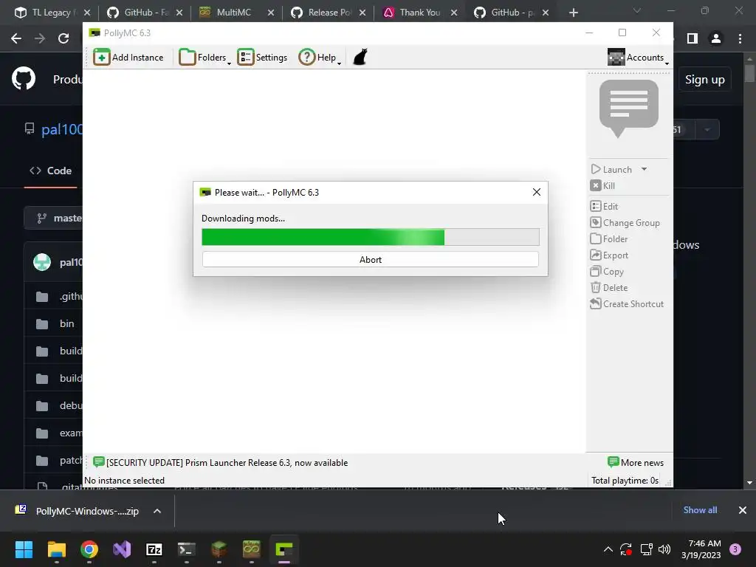Open the terminal from the taskbar

(187, 549)
